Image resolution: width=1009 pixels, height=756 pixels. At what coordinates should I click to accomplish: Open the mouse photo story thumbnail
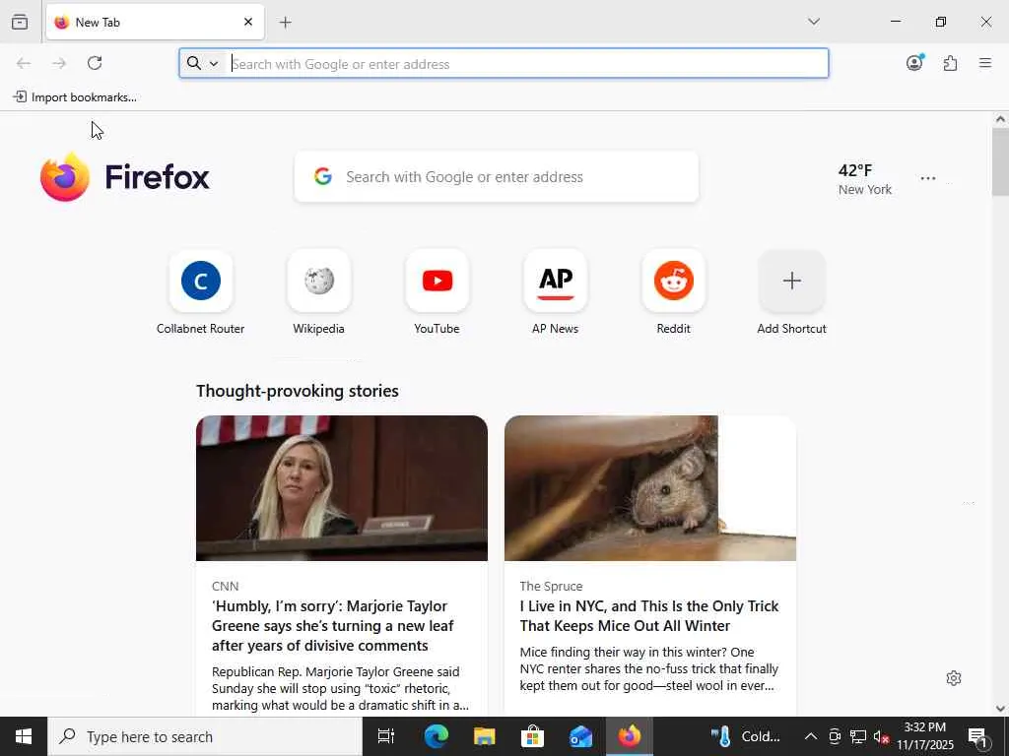point(650,488)
